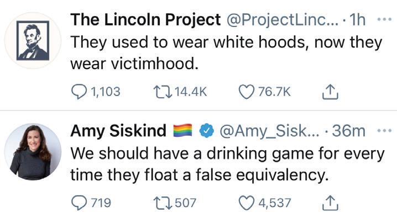The image size is (397, 218).
Task: Open the 36m timestamp link
Action: [x=348, y=131]
